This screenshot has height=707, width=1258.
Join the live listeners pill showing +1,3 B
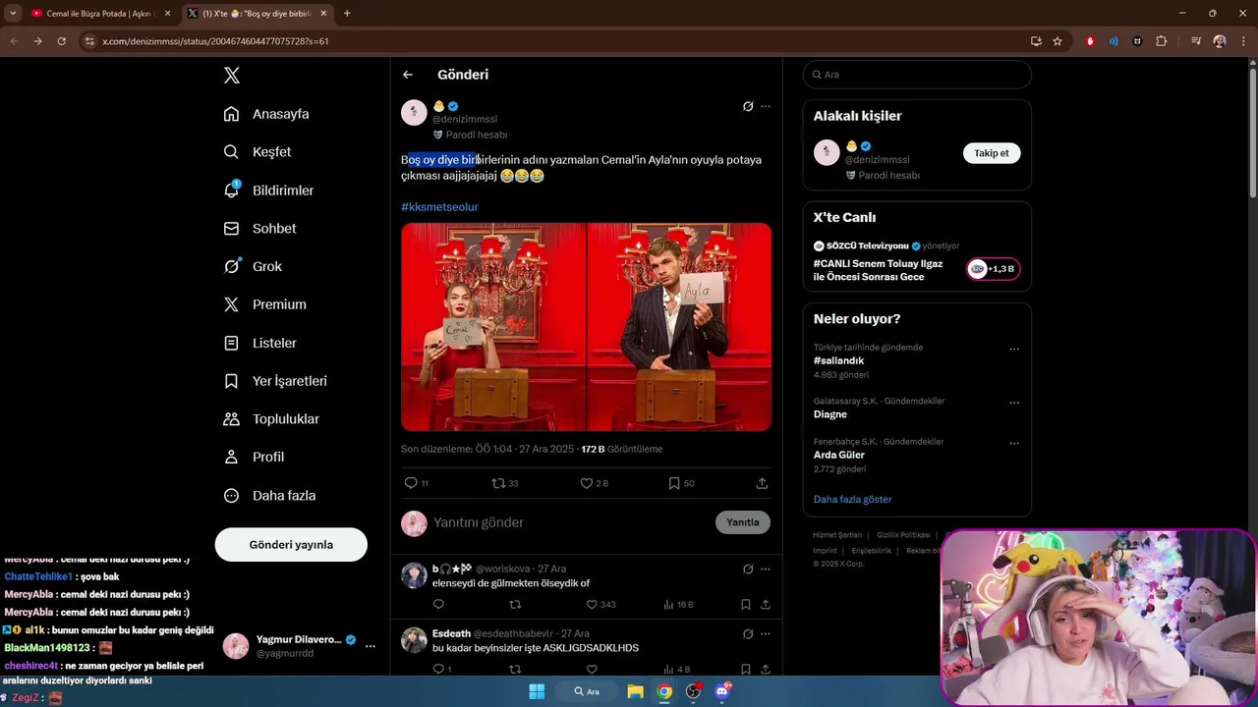(x=994, y=269)
